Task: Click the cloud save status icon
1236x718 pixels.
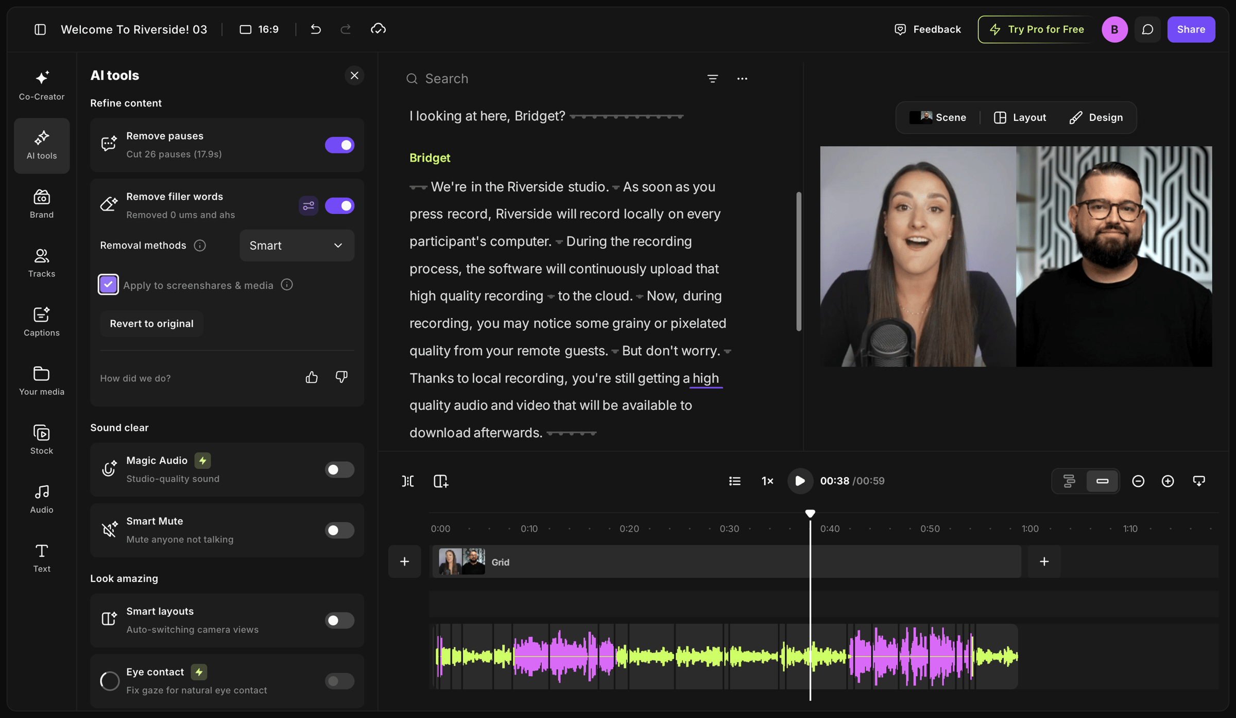Action: [x=378, y=29]
